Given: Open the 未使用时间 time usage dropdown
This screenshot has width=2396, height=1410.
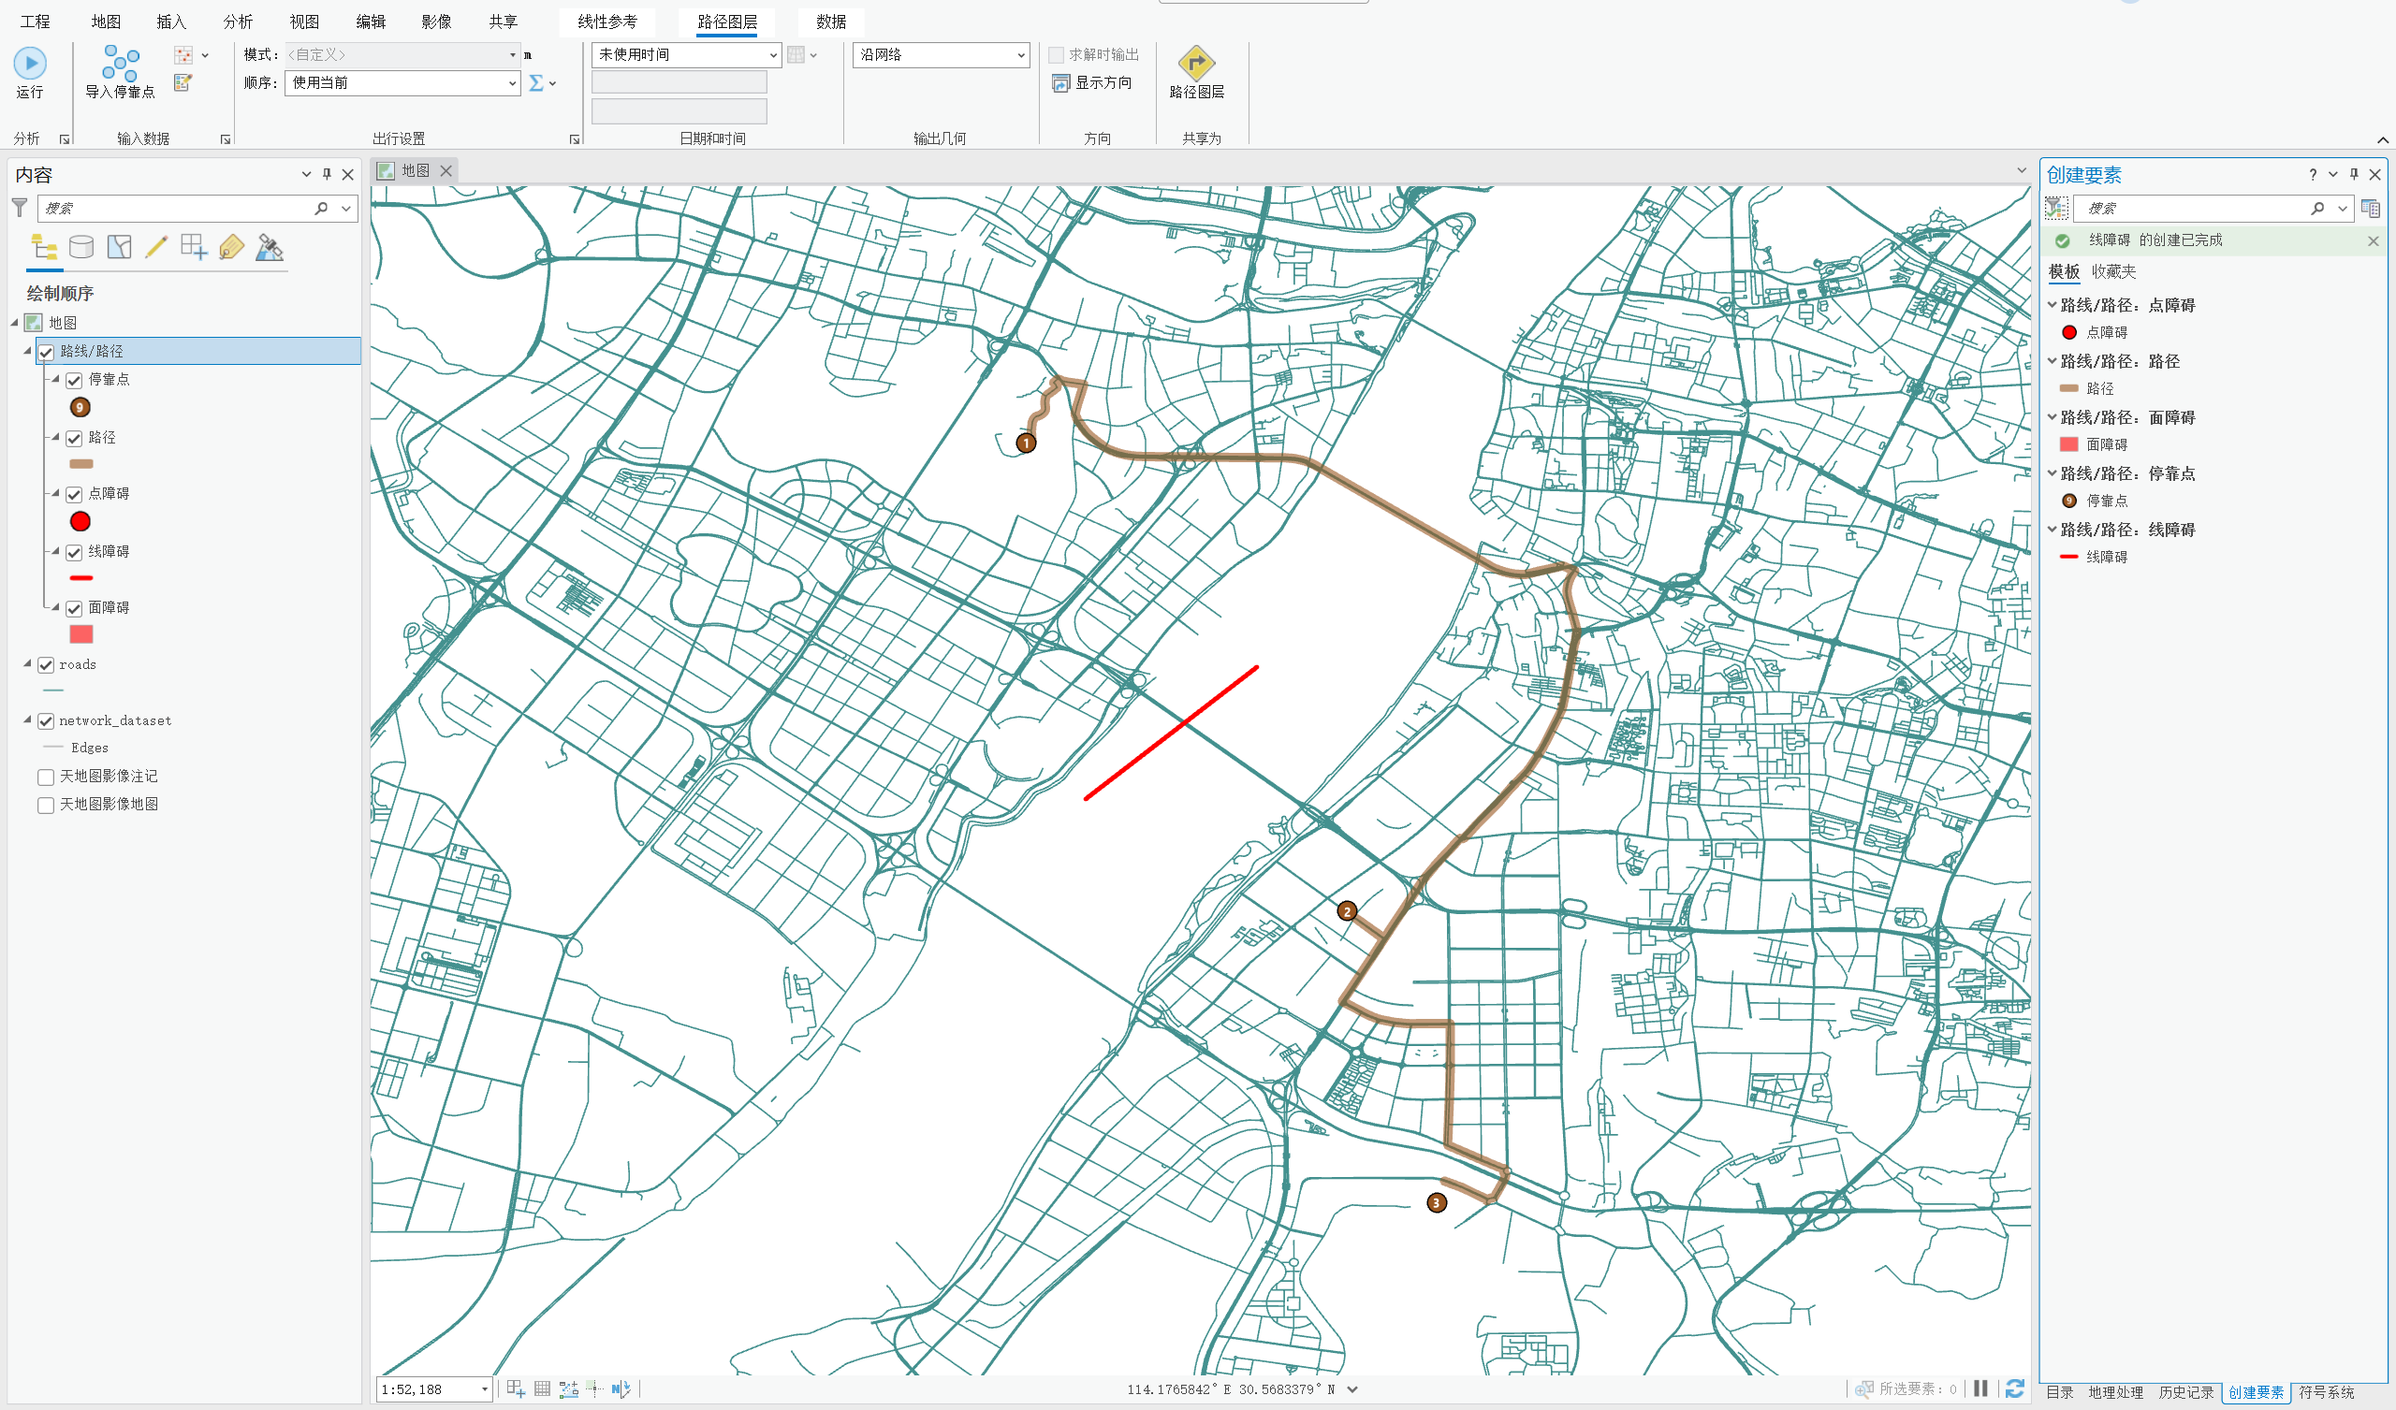Looking at the screenshot, I should click(x=772, y=55).
